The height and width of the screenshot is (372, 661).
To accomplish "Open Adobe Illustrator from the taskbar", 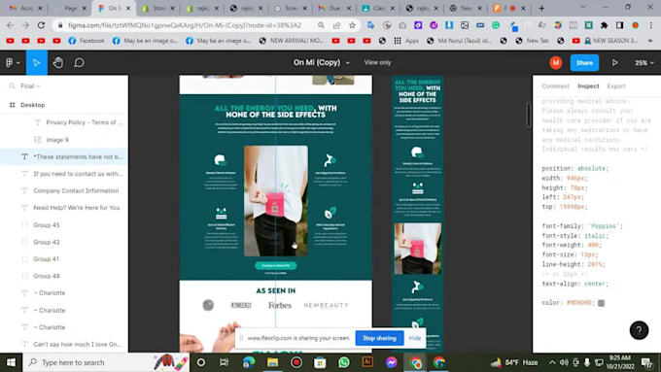I will [367, 362].
